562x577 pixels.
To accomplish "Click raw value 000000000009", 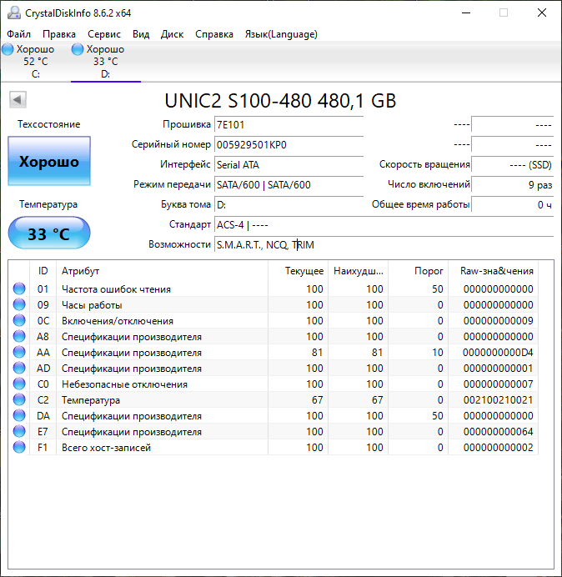I will click(x=498, y=321).
